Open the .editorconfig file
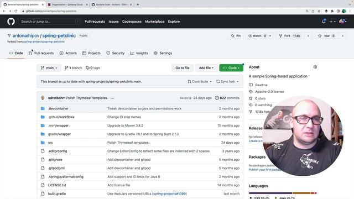 tap(58, 151)
